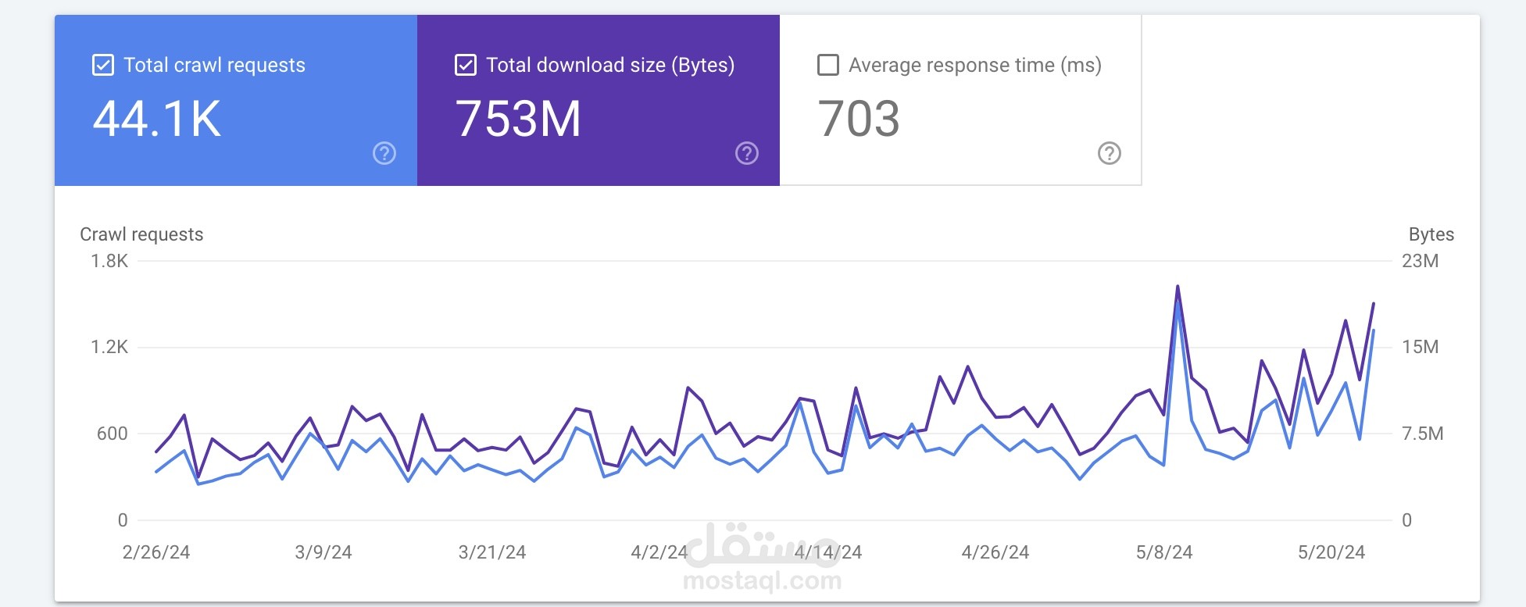Open help icon on Total download size card

747,153
